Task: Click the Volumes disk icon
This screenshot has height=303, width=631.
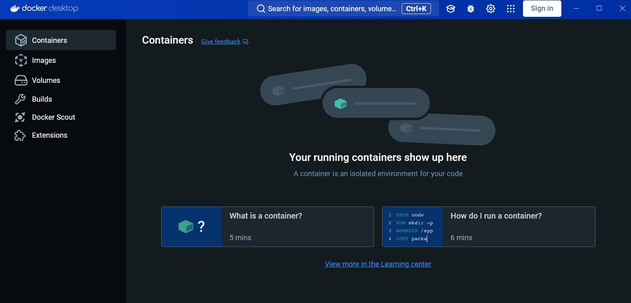Action: tap(21, 80)
